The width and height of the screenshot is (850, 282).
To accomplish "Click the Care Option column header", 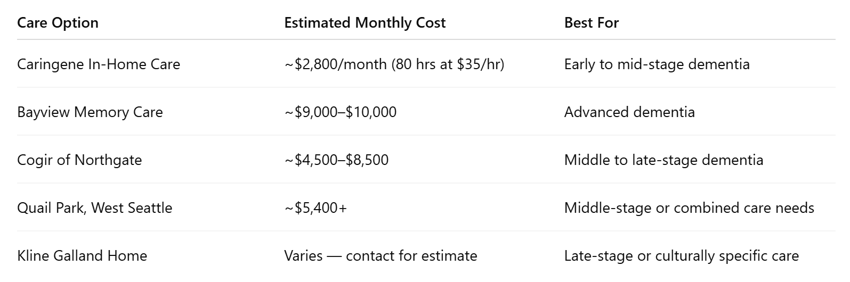I will click(58, 23).
